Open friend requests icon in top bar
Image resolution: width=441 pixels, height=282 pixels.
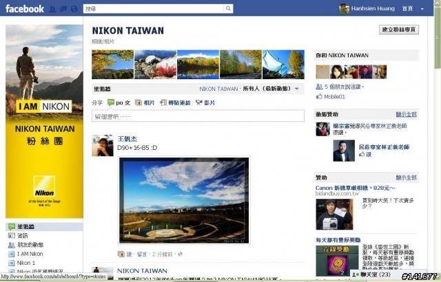tap(52, 9)
